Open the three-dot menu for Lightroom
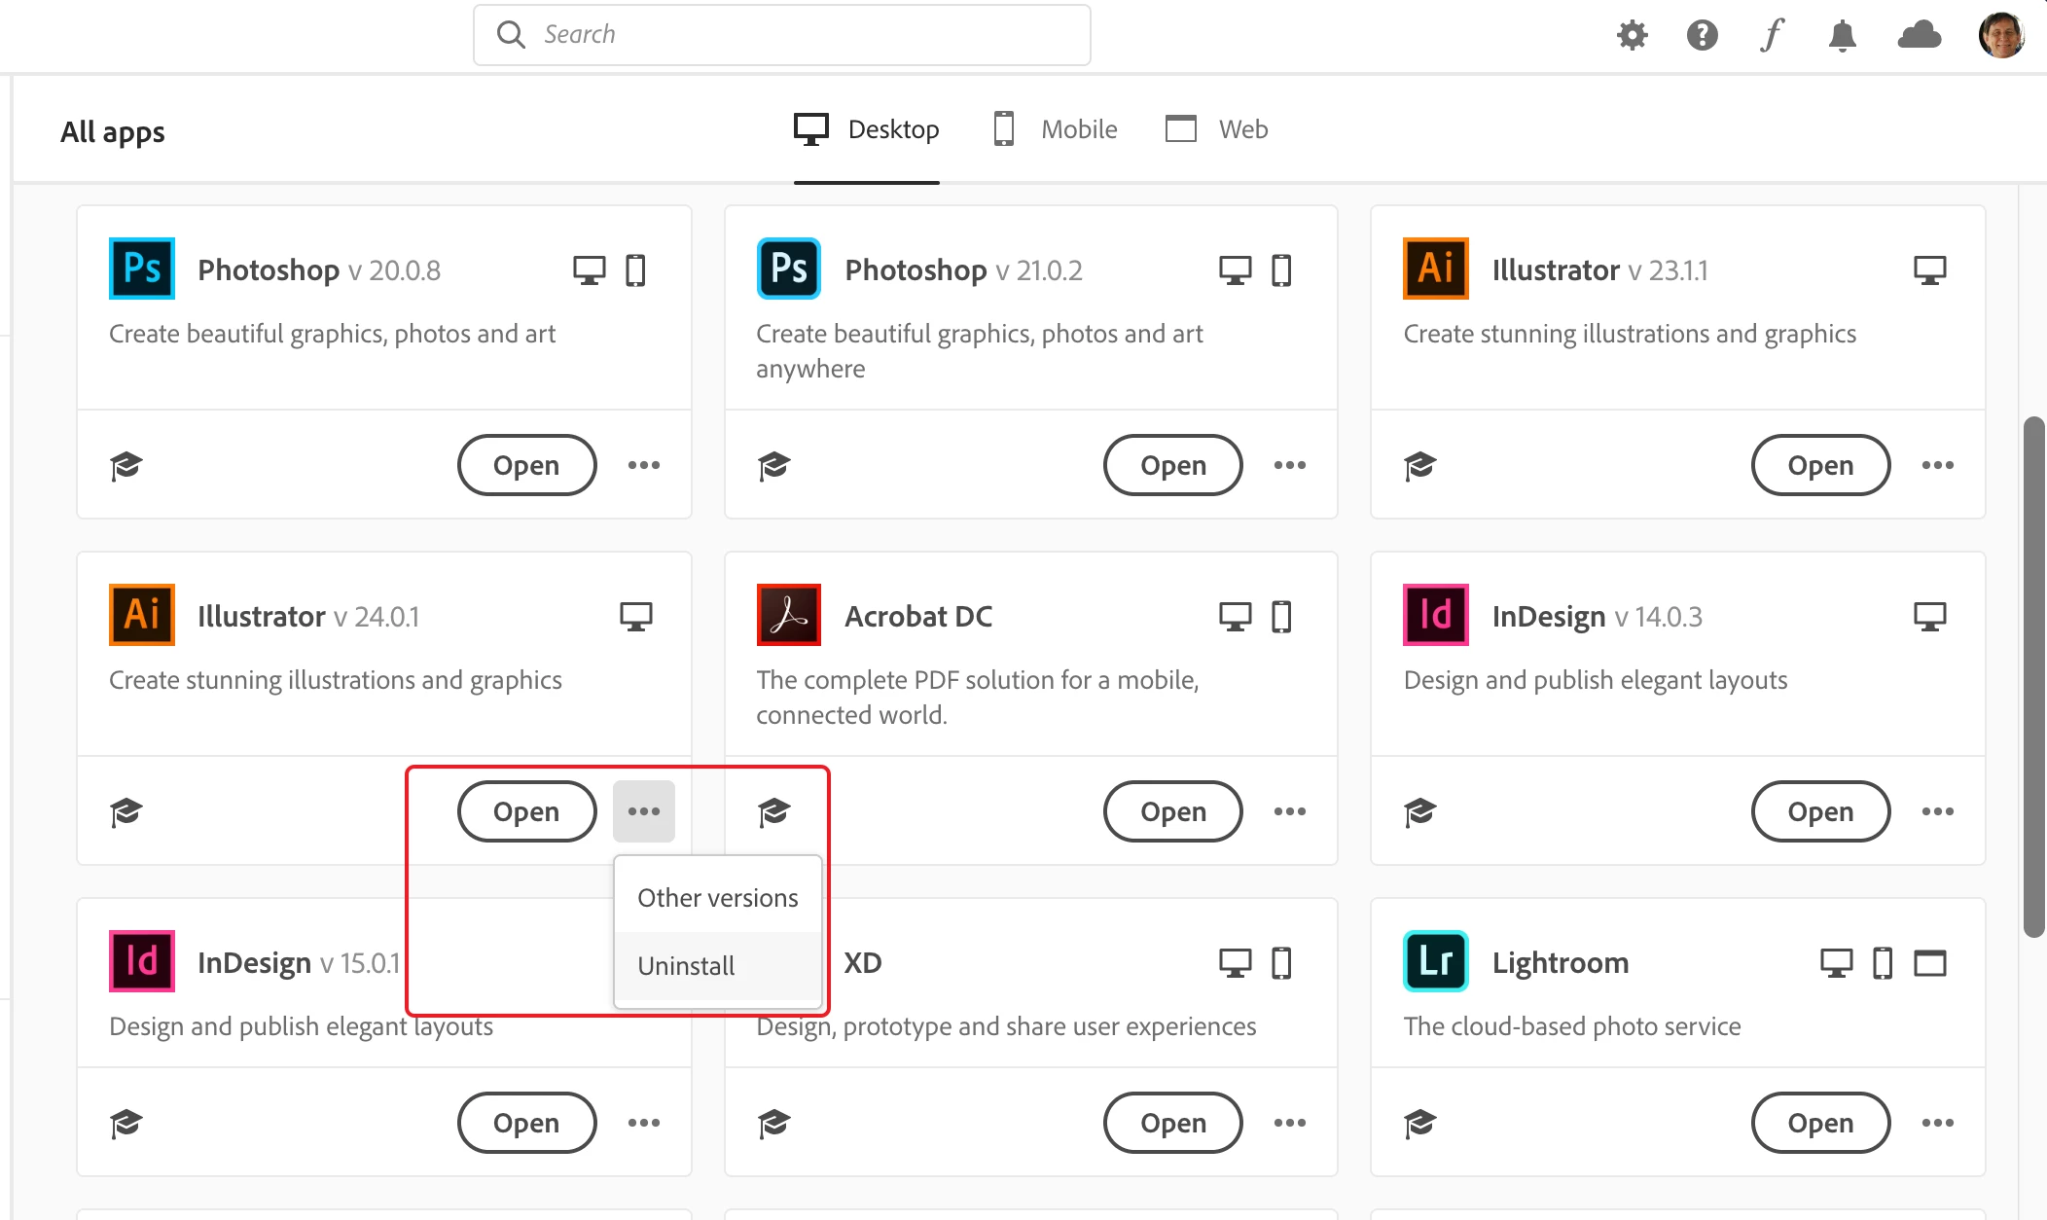Image resolution: width=2047 pixels, height=1220 pixels. pos(1937,1123)
